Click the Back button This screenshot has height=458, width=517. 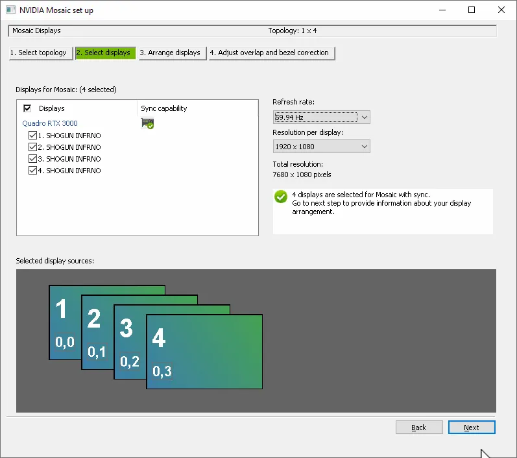click(419, 428)
